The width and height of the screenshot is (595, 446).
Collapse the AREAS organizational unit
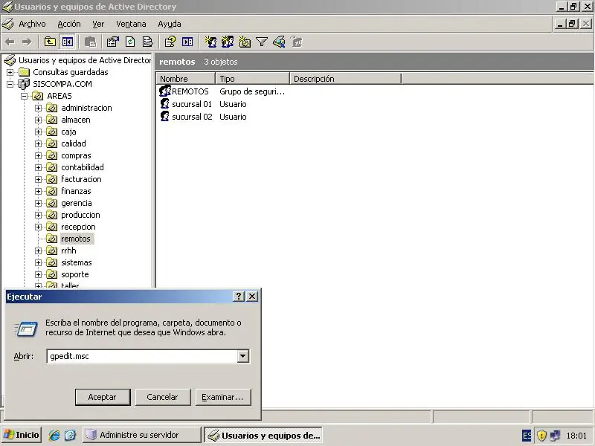click(x=25, y=96)
